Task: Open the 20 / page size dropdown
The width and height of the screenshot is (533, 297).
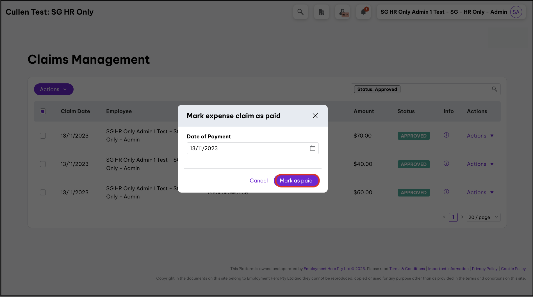Action: click(483, 217)
